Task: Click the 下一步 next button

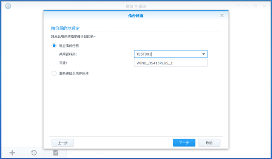Action: pos(184,143)
